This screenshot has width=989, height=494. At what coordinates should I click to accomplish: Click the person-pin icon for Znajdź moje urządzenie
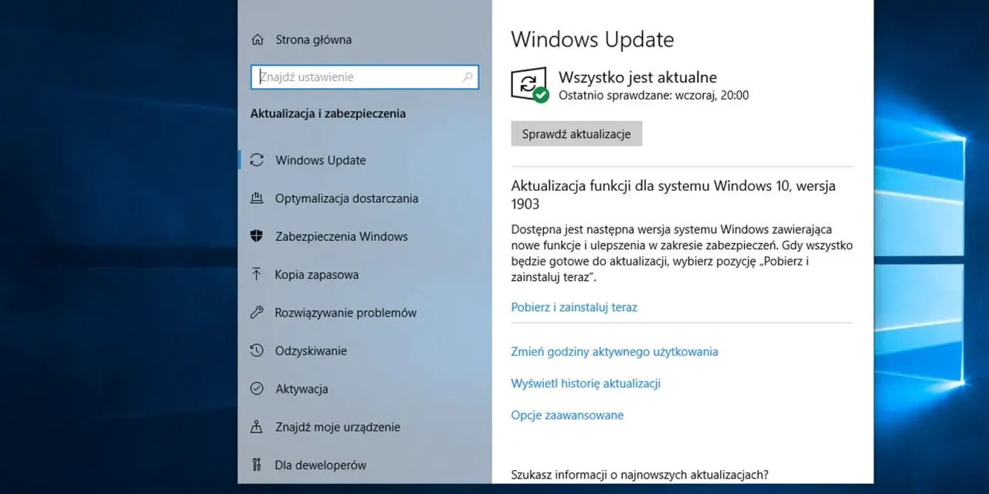257,426
